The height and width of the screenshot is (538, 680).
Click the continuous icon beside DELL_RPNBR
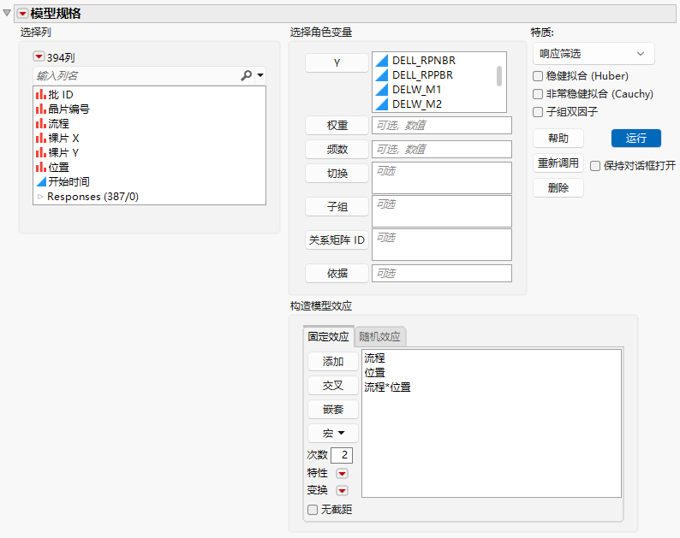pyautogui.click(x=381, y=60)
